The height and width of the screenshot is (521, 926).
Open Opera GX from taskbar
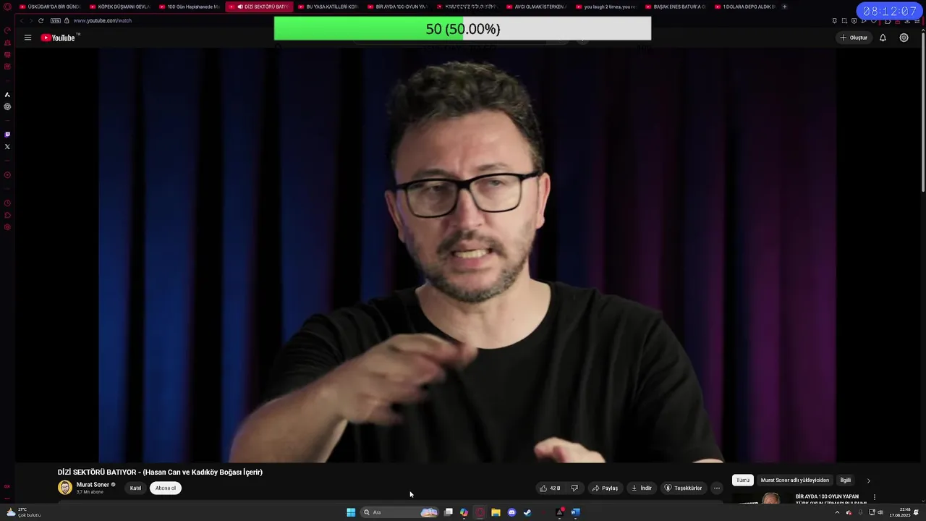coord(480,512)
